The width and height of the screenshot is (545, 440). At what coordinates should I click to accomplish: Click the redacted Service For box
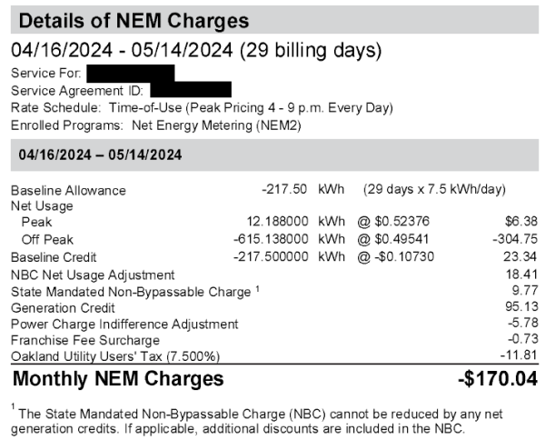click(131, 72)
